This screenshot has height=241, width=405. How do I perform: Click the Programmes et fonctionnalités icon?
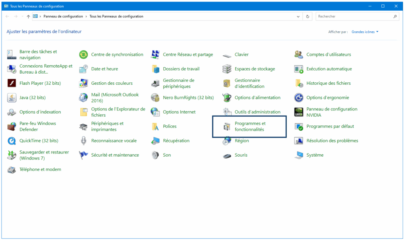[x=227, y=127]
